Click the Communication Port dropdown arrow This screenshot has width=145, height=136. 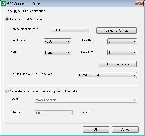click(x=87, y=30)
